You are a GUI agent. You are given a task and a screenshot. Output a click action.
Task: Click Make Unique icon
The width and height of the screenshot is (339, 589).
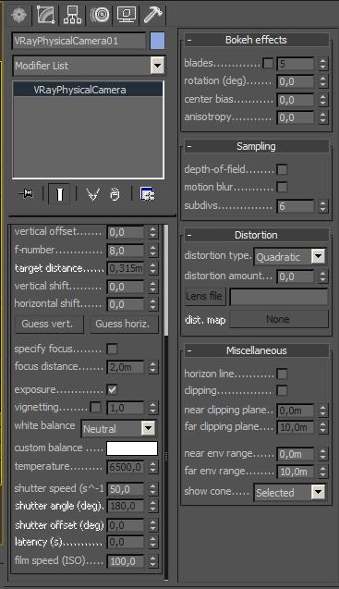(92, 194)
